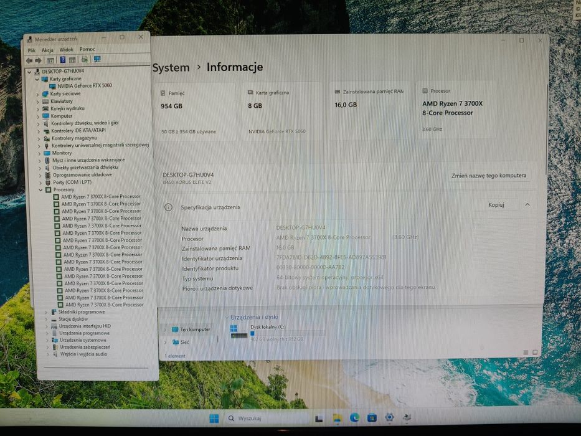Select Składniki programowe in the tree

[x=82, y=312]
